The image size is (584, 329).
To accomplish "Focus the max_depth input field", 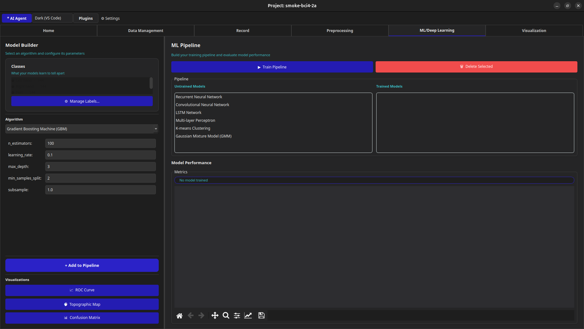I will click(101, 167).
